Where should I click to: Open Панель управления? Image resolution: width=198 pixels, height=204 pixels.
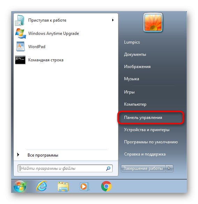coord(143,118)
